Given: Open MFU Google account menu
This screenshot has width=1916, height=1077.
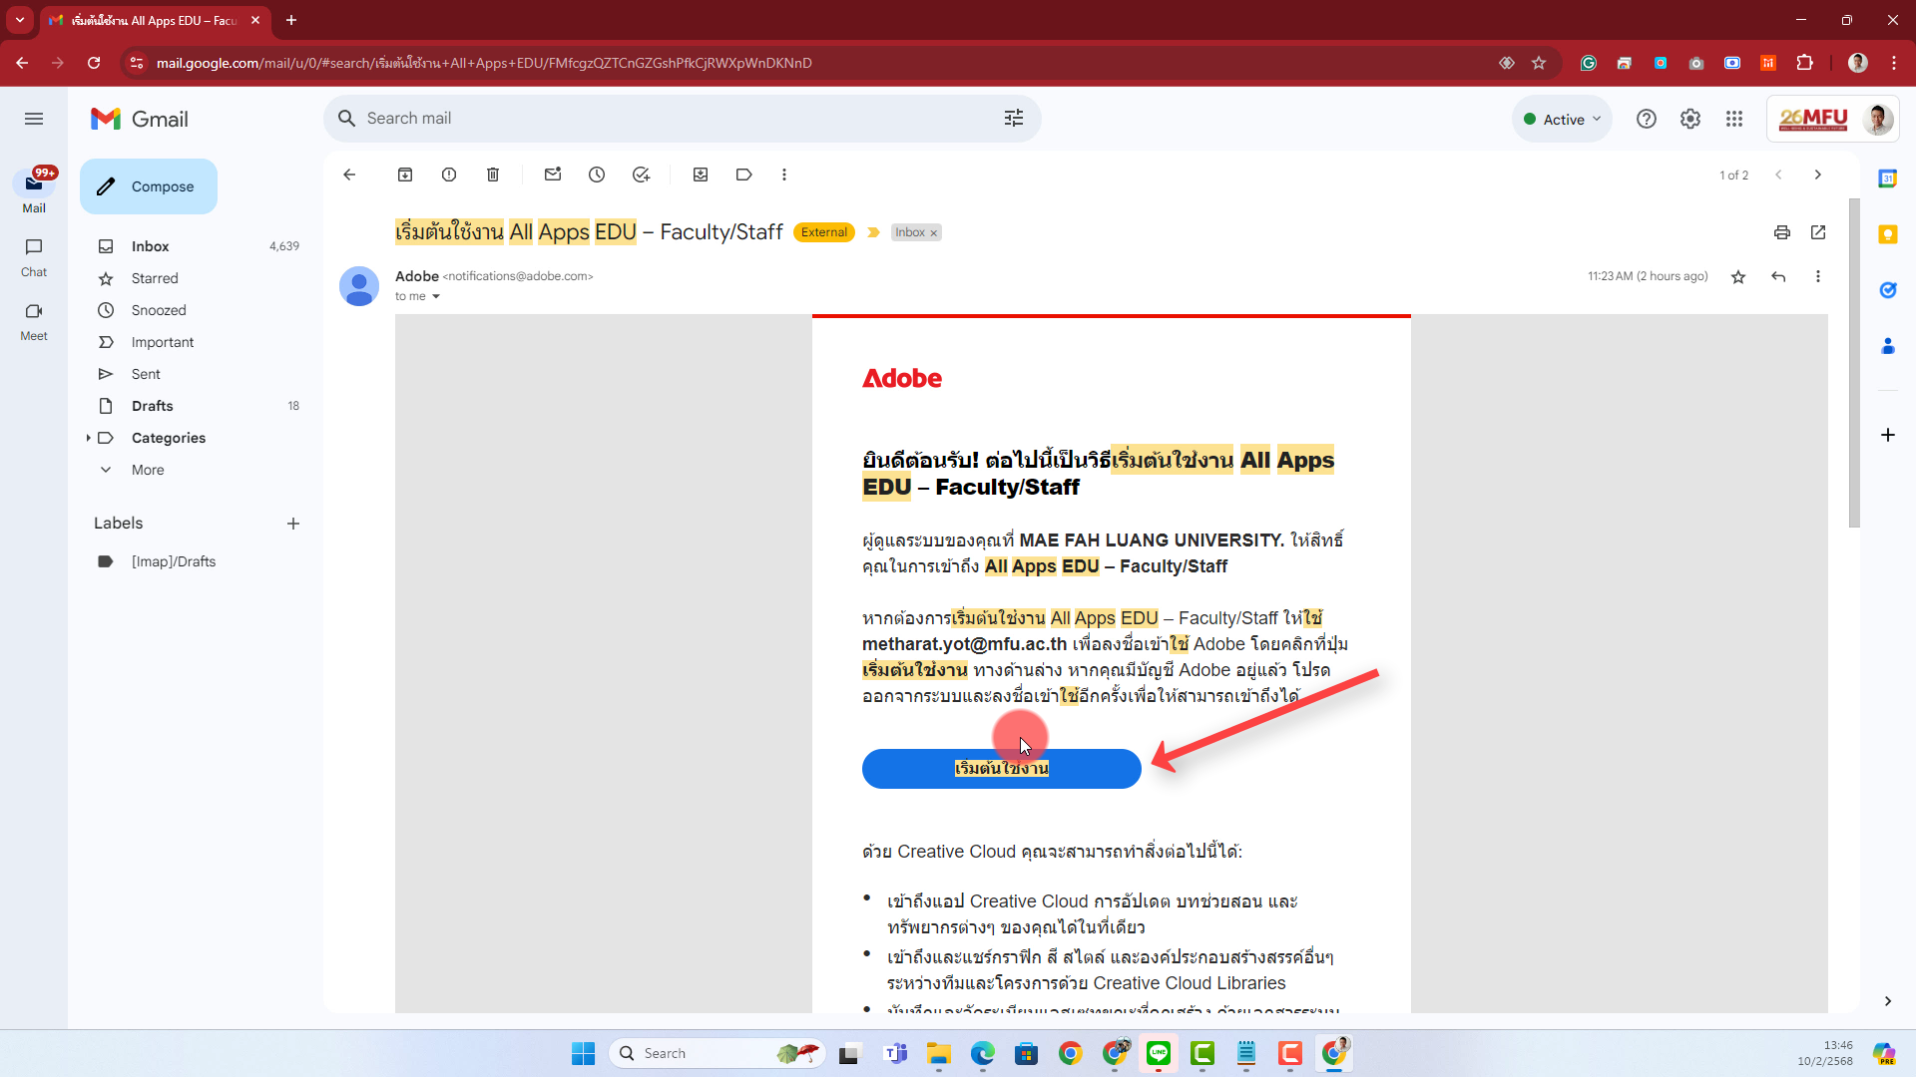Looking at the screenshot, I should pos(1833,119).
